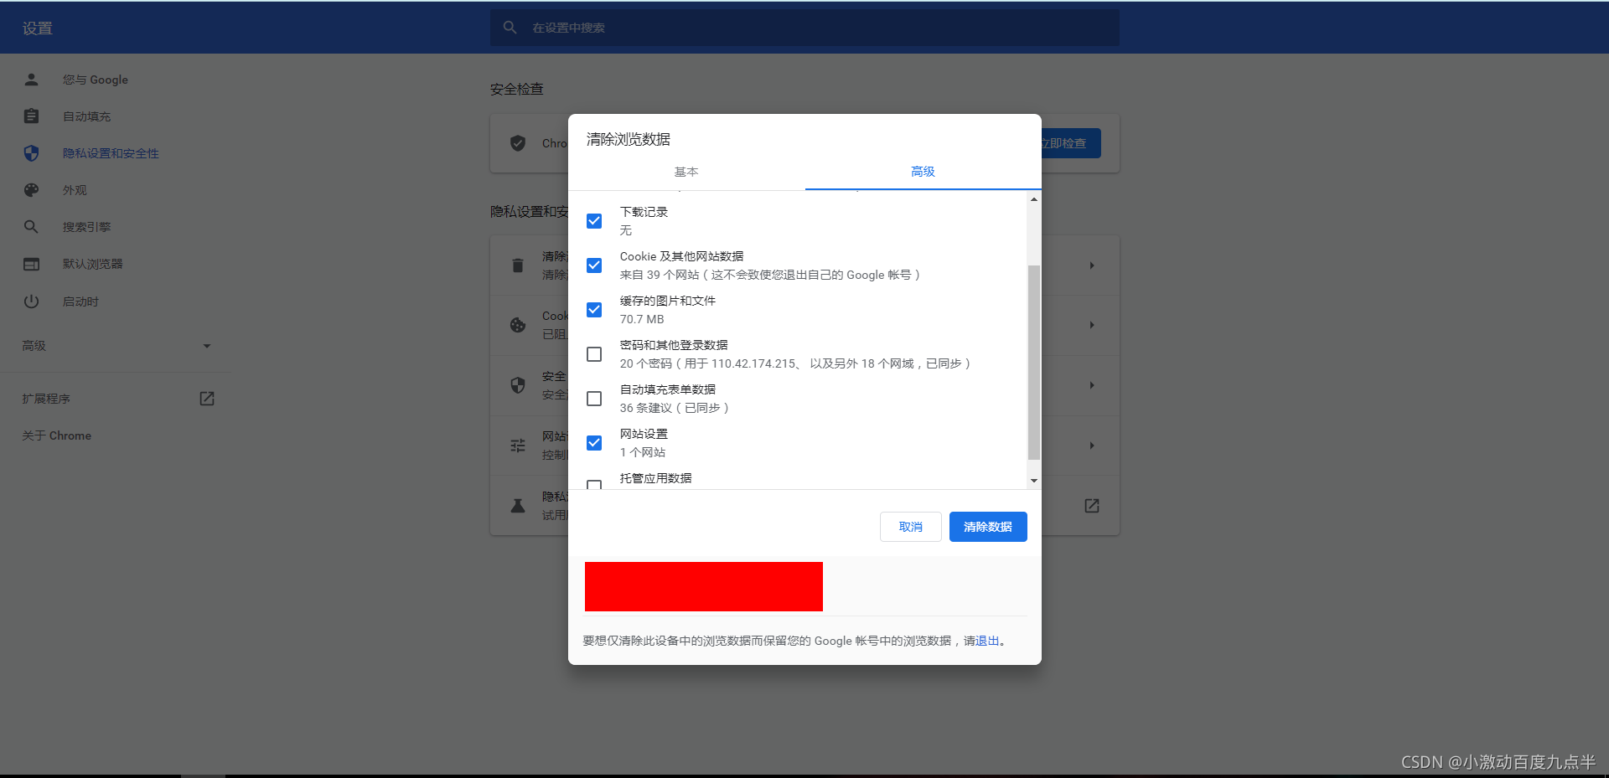The height and width of the screenshot is (778, 1609).
Task: Open 关于 Chrome page
Action: (x=57, y=435)
